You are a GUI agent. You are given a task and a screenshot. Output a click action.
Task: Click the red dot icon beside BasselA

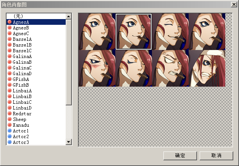pos(10,39)
